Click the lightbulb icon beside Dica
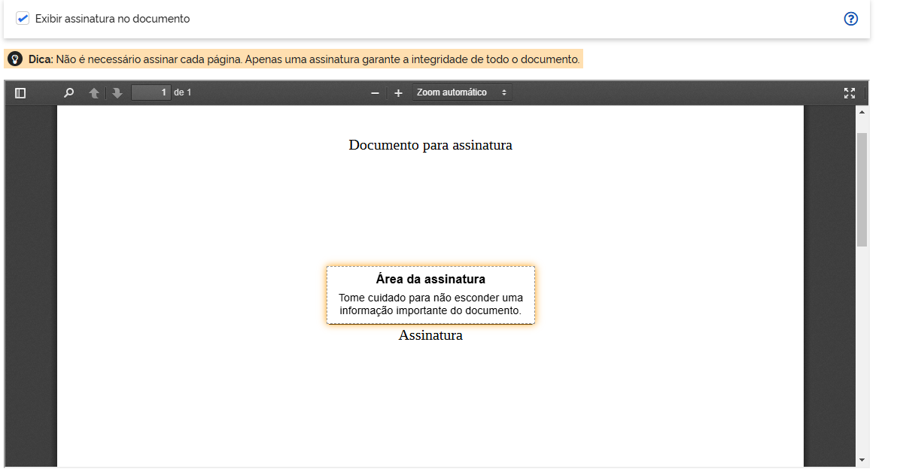The image size is (897, 469). (x=15, y=59)
